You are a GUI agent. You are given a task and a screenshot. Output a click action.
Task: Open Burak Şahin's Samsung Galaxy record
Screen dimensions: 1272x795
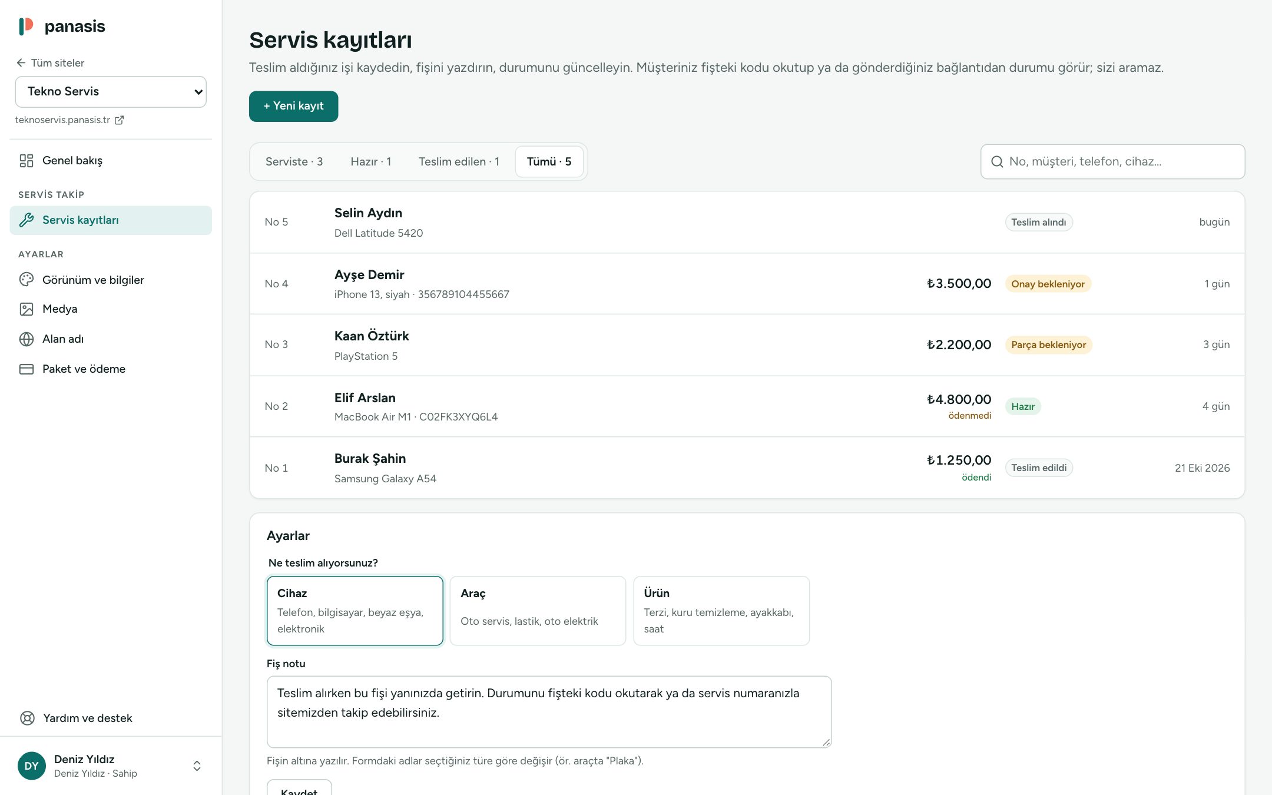(x=747, y=468)
